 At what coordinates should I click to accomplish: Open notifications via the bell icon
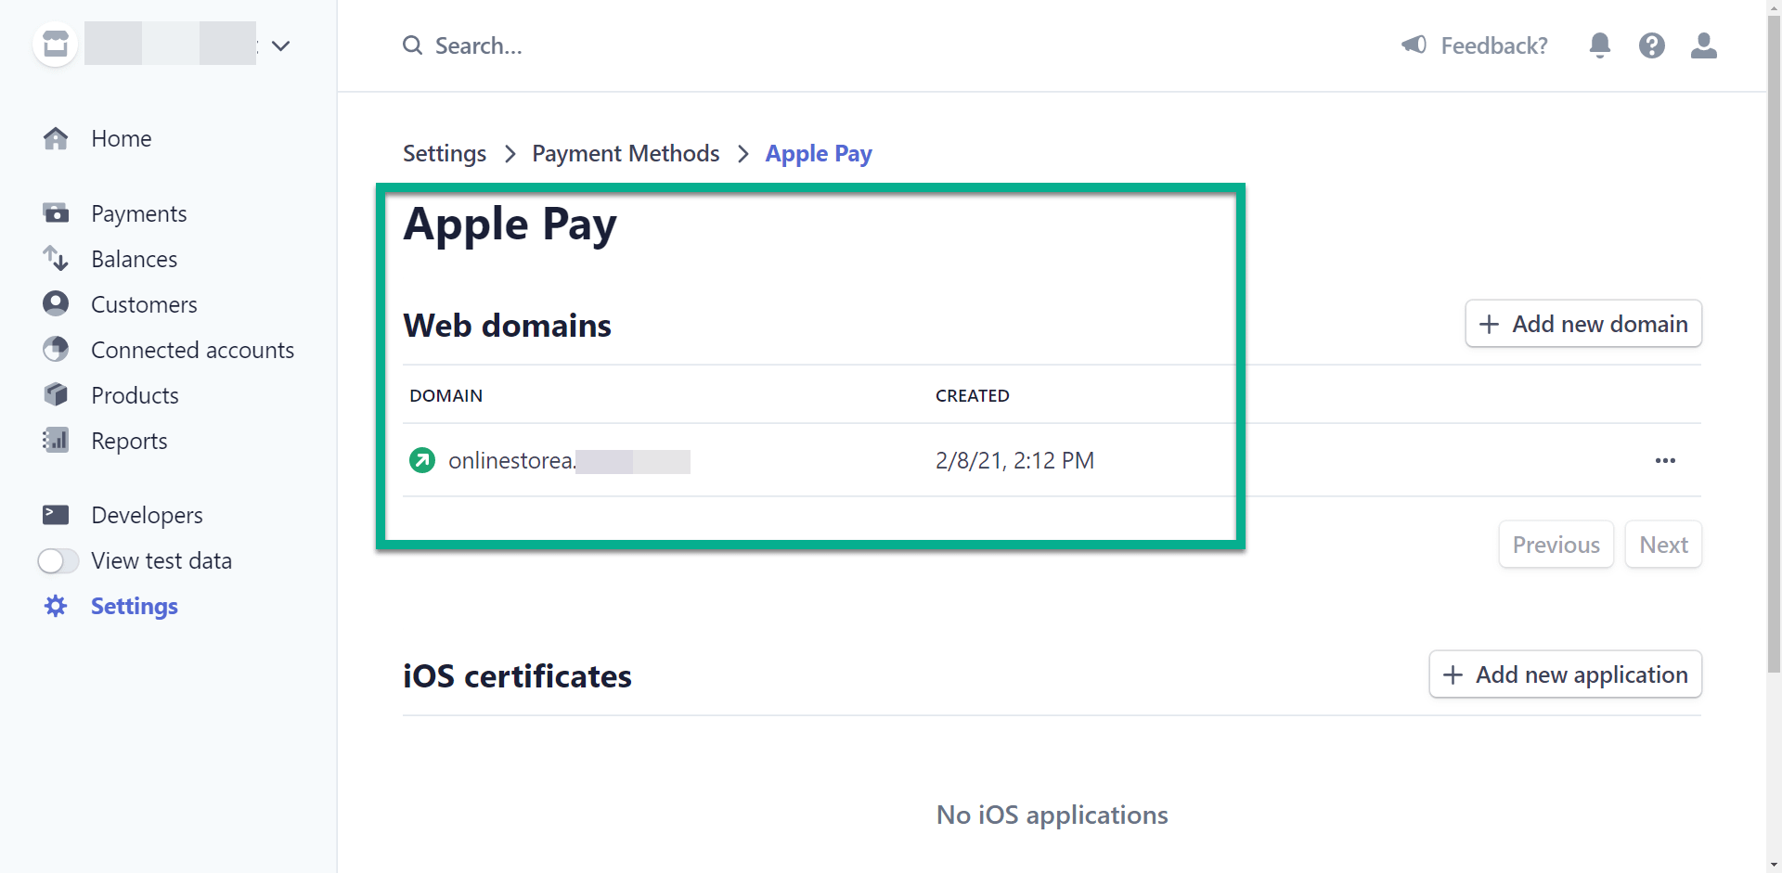point(1599,45)
